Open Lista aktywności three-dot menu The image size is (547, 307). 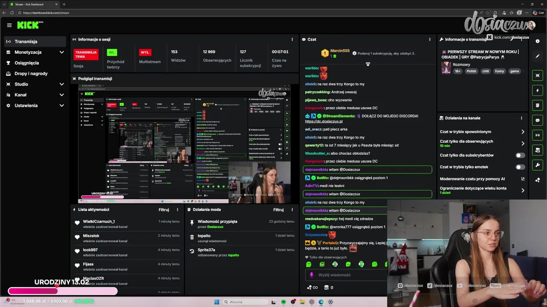click(177, 210)
